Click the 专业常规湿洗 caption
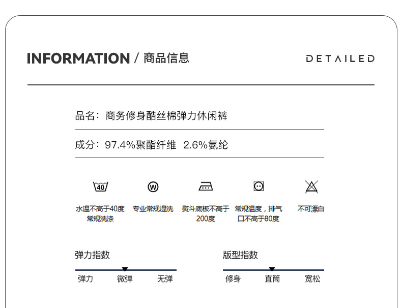The width and height of the screenshot is (402, 308). point(153,209)
